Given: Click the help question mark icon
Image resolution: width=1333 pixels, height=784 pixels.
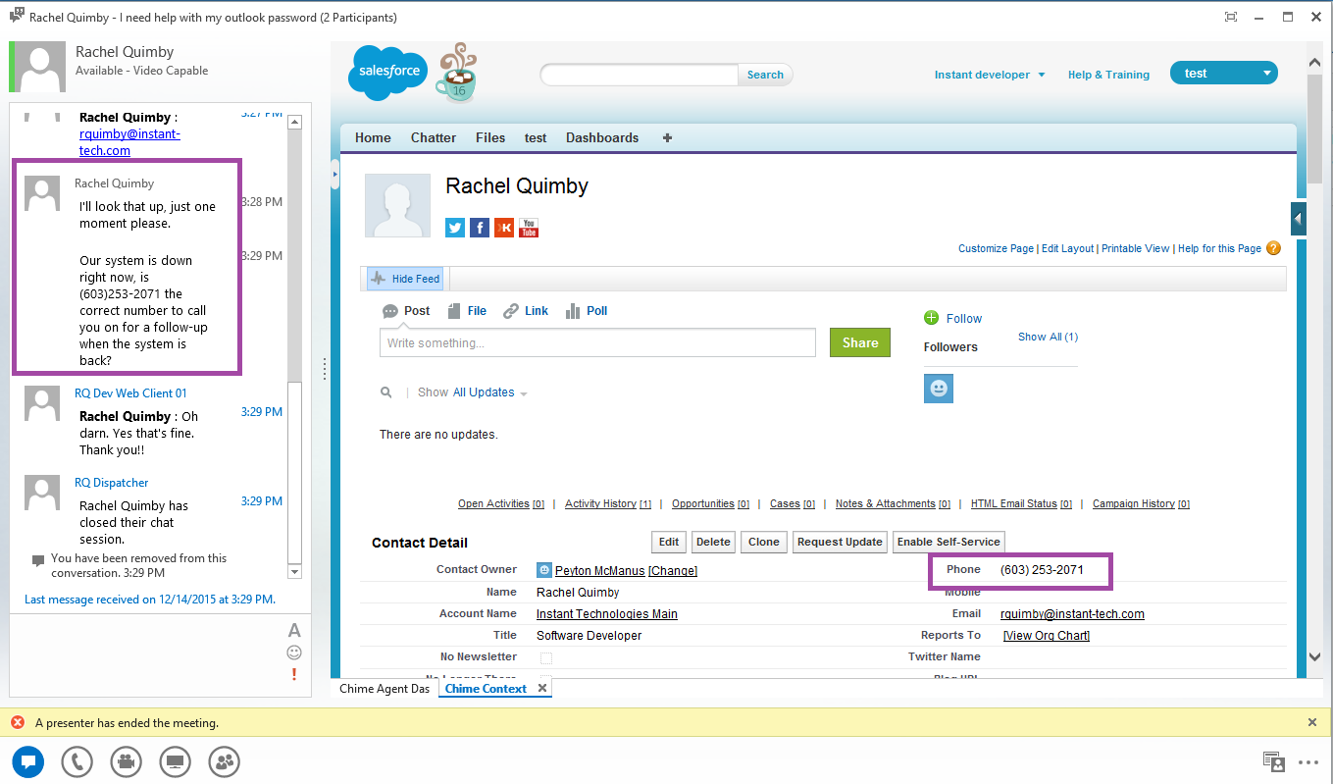Looking at the screenshot, I should pyautogui.click(x=1273, y=248).
